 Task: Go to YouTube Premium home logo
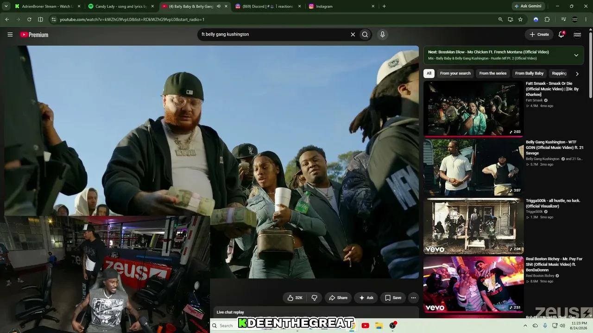pos(34,35)
